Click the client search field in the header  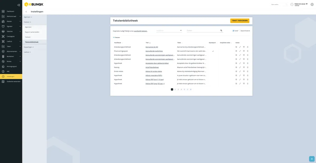279,4
